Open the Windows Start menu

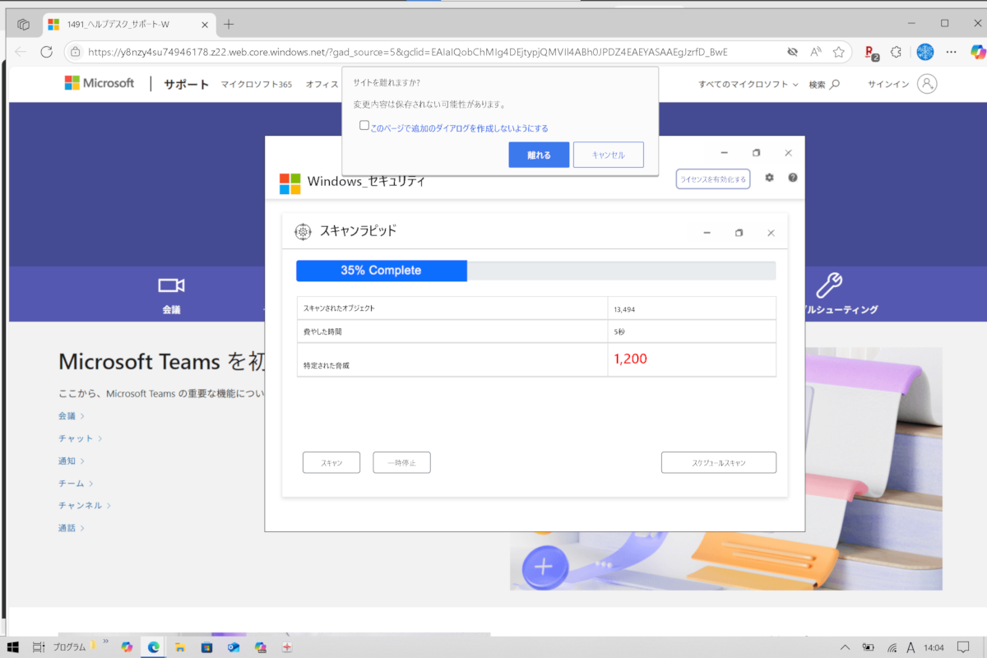12,647
